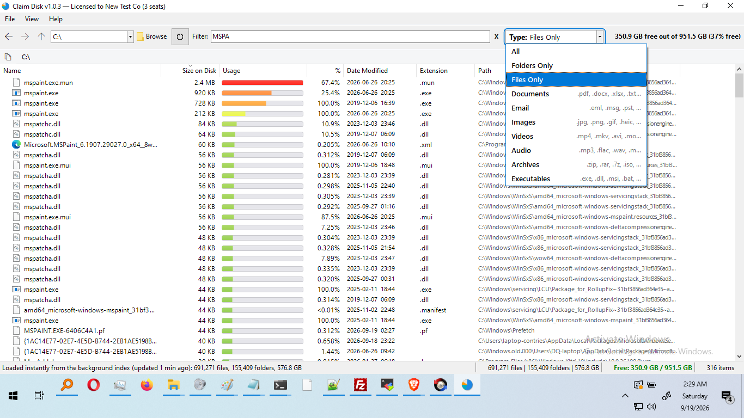Select Audio type filter
This screenshot has width=744, height=418.
tap(576, 151)
